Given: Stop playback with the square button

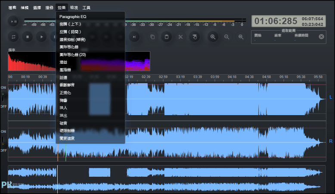Looking at the screenshot, I should click(x=28, y=37).
